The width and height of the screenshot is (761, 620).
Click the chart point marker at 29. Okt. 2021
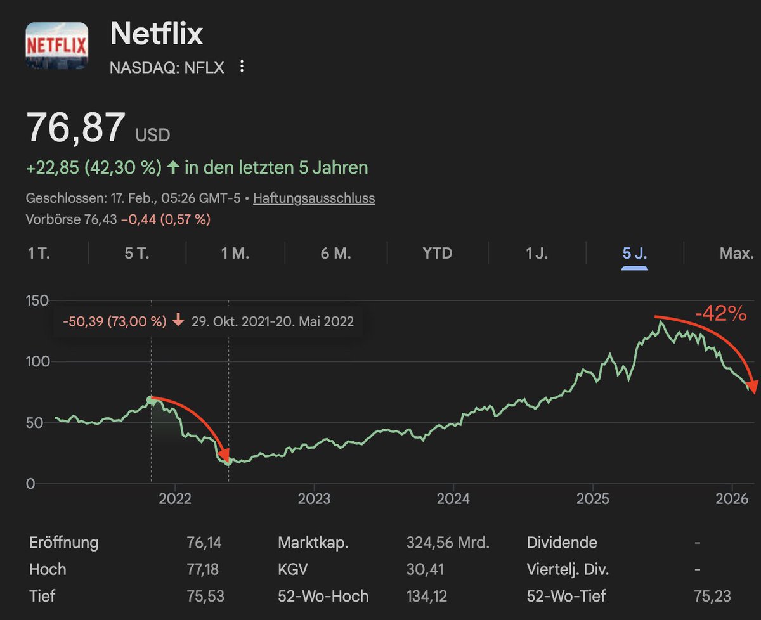pos(151,399)
